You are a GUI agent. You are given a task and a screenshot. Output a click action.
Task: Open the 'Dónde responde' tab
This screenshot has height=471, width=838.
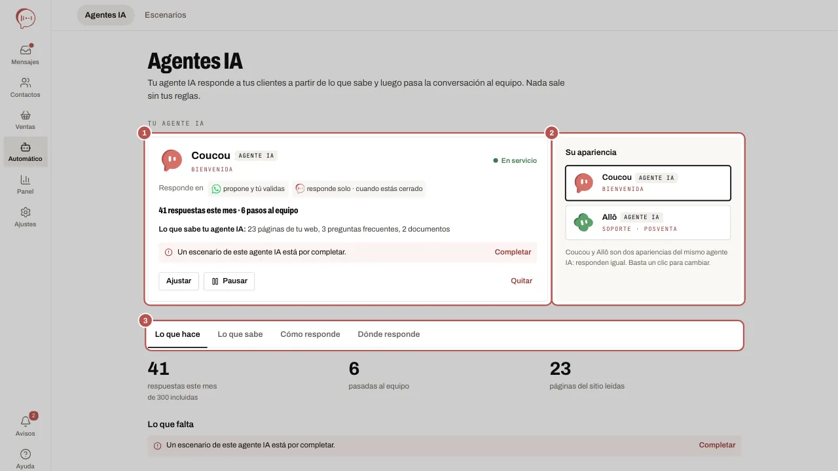pyautogui.click(x=389, y=334)
